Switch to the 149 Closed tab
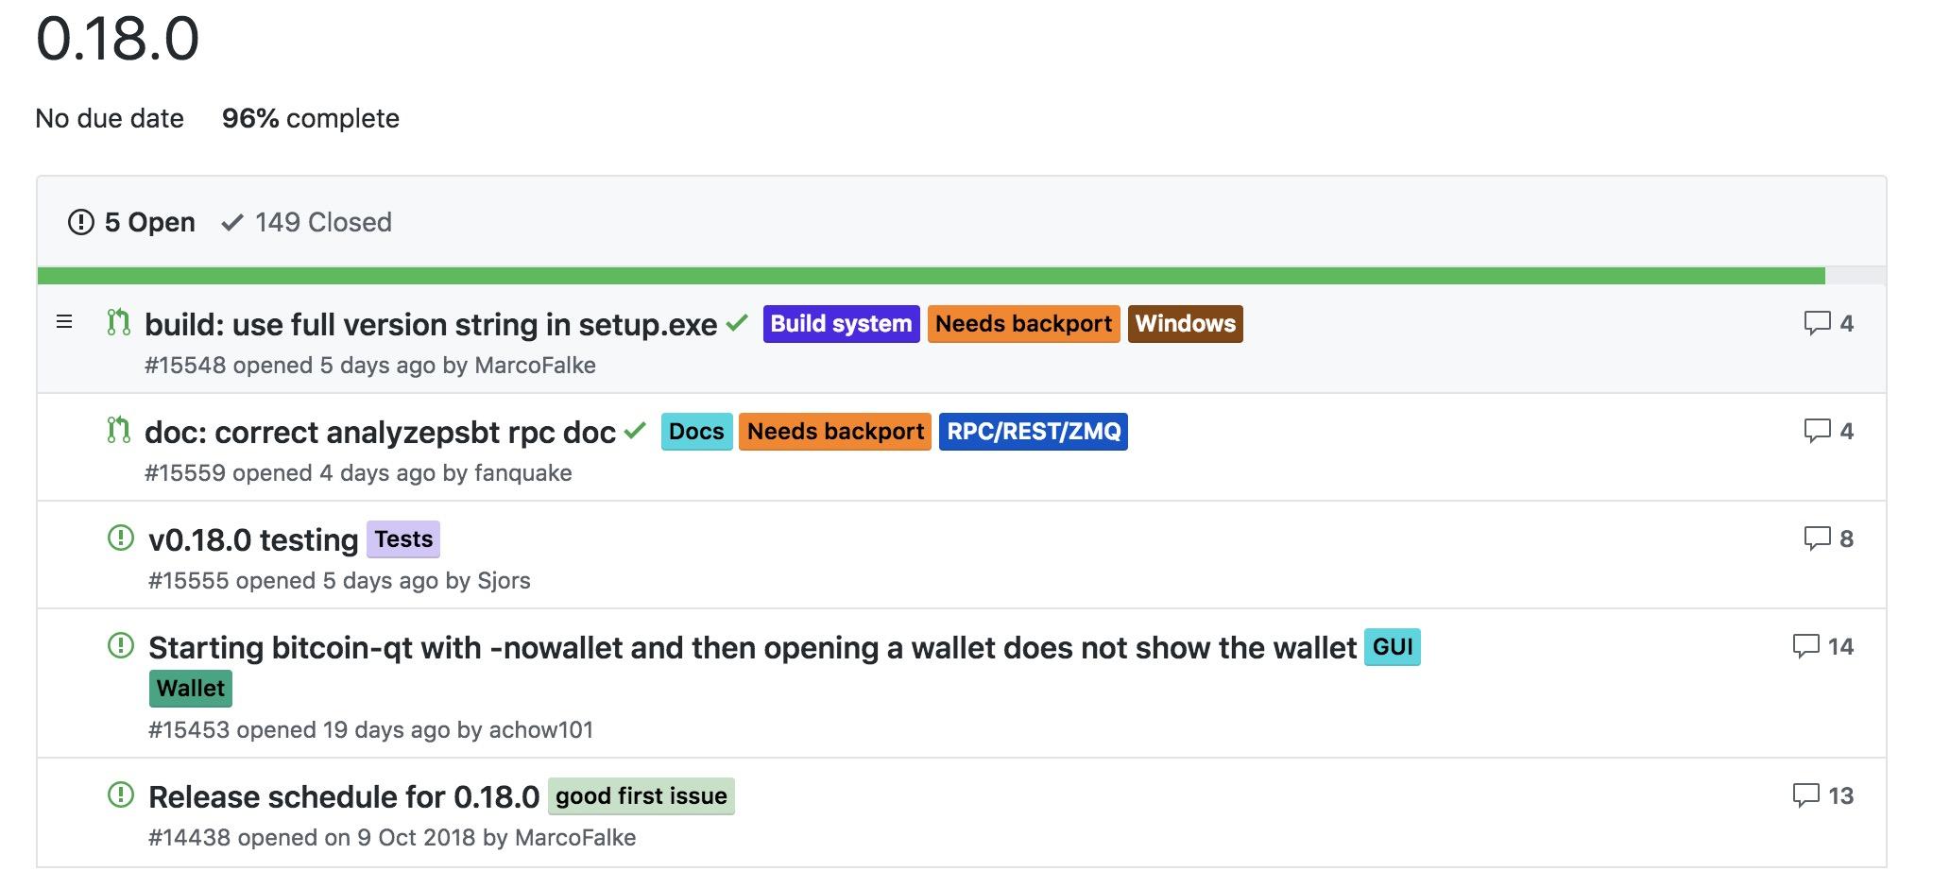The width and height of the screenshot is (1933, 871). 306,222
